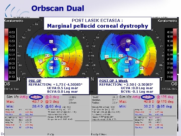Click "UCVA:0.5 Log mar" in pre-op box

point(63,88)
